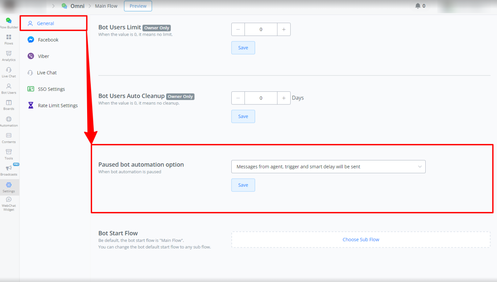
Task: Save the Bot Users Limit setting
Action: (243, 48)
